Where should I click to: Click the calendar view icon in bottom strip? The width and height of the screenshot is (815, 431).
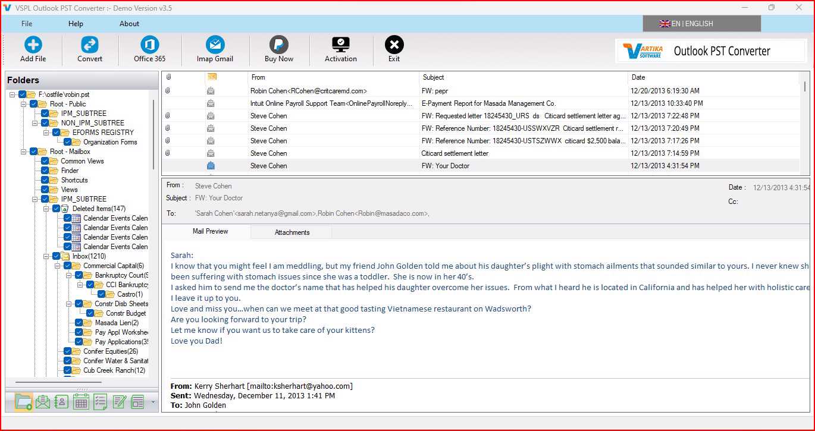coord(81,402)
